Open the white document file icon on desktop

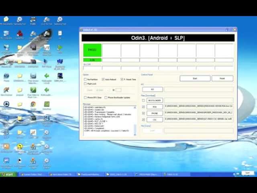click(x=60, y=33)
